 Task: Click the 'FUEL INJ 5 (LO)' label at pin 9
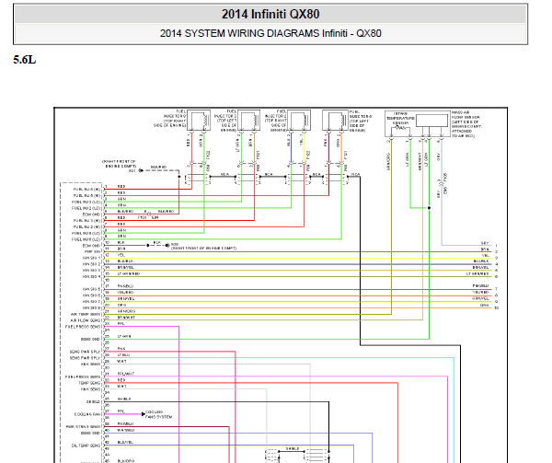pos(86,239)
